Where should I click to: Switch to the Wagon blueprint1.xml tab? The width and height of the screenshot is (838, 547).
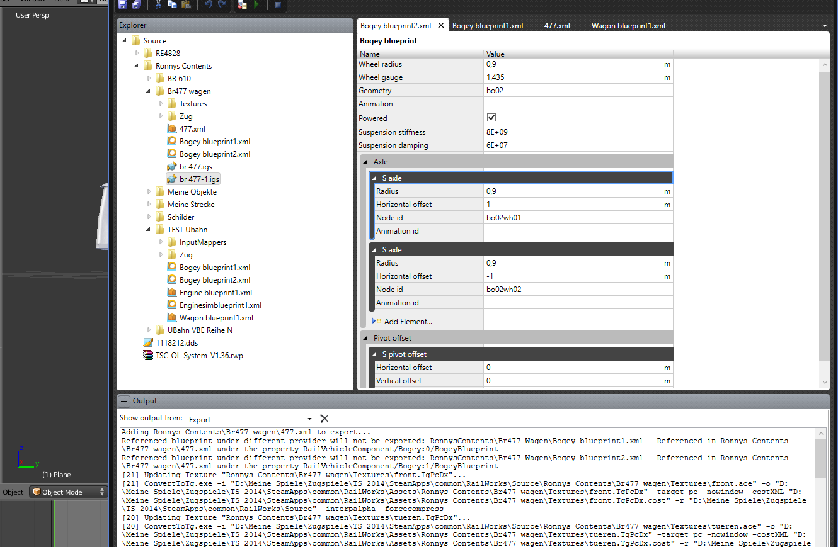628,26
